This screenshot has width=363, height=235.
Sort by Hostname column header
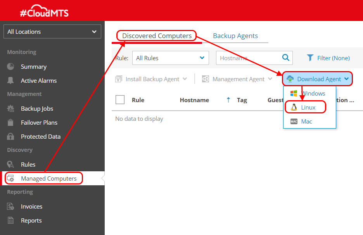pyautogui.click(x=194, y=100)
